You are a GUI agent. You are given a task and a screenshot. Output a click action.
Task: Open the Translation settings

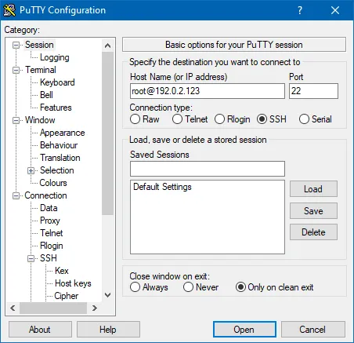coord(60,158)
